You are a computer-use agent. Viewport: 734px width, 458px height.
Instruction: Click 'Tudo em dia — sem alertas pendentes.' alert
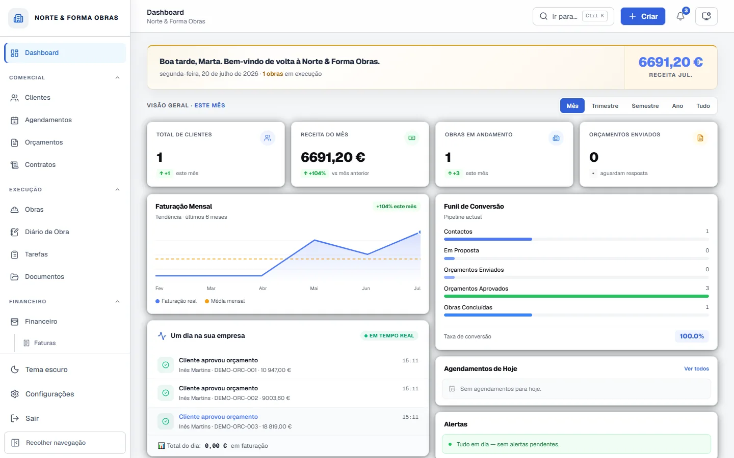click(576, 444)
